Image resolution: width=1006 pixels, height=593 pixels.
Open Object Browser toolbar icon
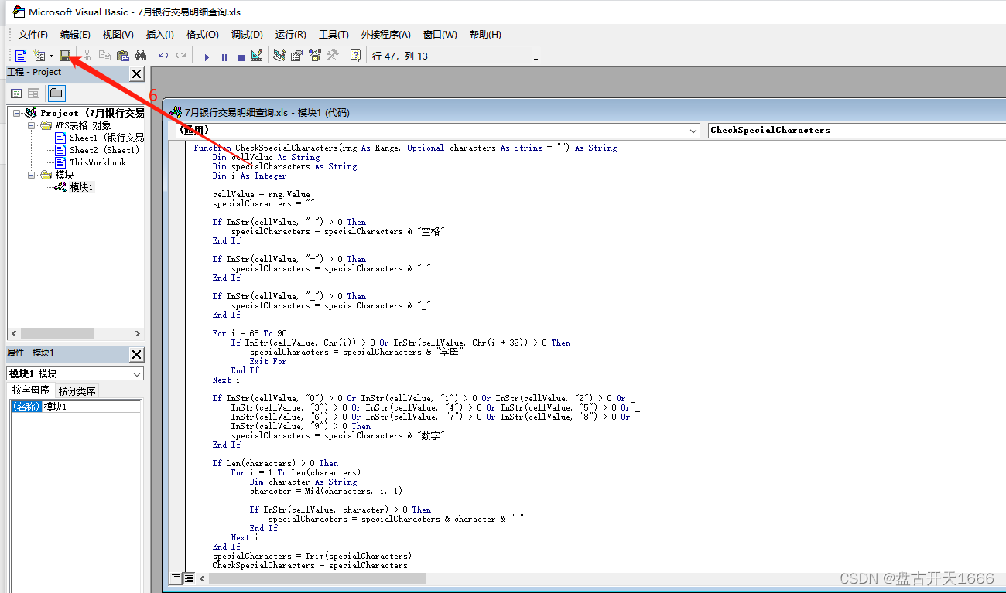(x=315, y=56)
